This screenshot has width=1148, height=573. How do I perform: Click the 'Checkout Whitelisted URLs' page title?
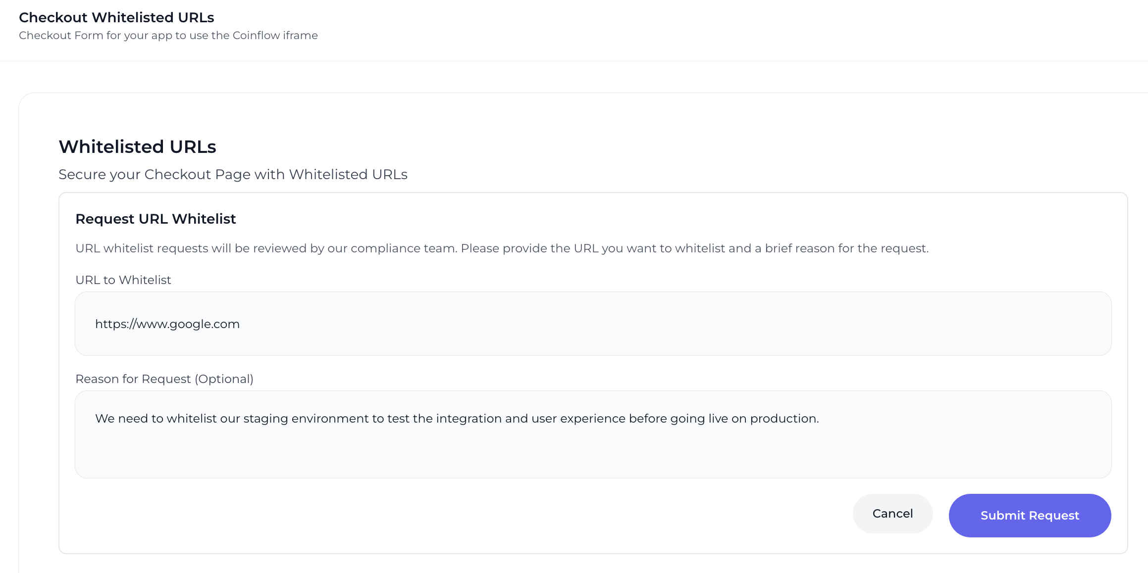tap(116, 17)
